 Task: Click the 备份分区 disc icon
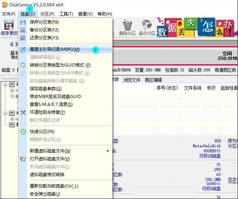[147, 26]
